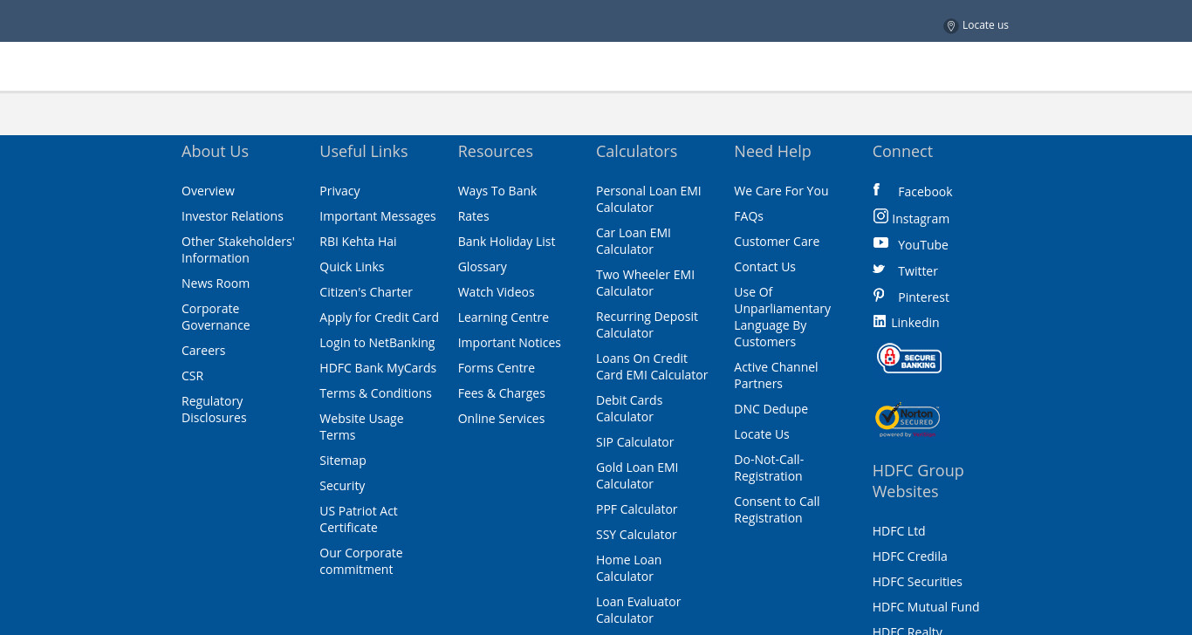Click the Pinterest icon
Screen dimensions: 1192x635
(879, 295)
